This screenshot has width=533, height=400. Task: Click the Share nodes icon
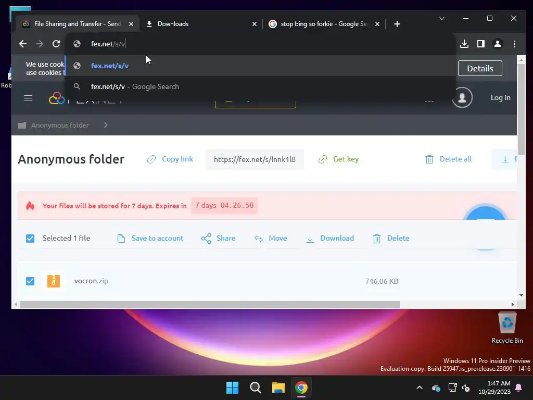[x=206, y=239]
